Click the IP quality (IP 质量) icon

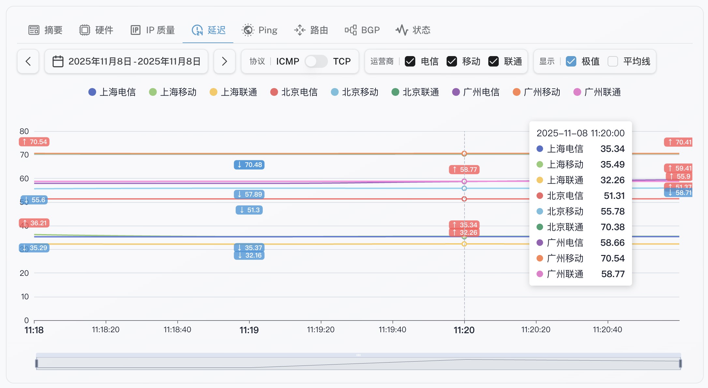tap(136, 30)
